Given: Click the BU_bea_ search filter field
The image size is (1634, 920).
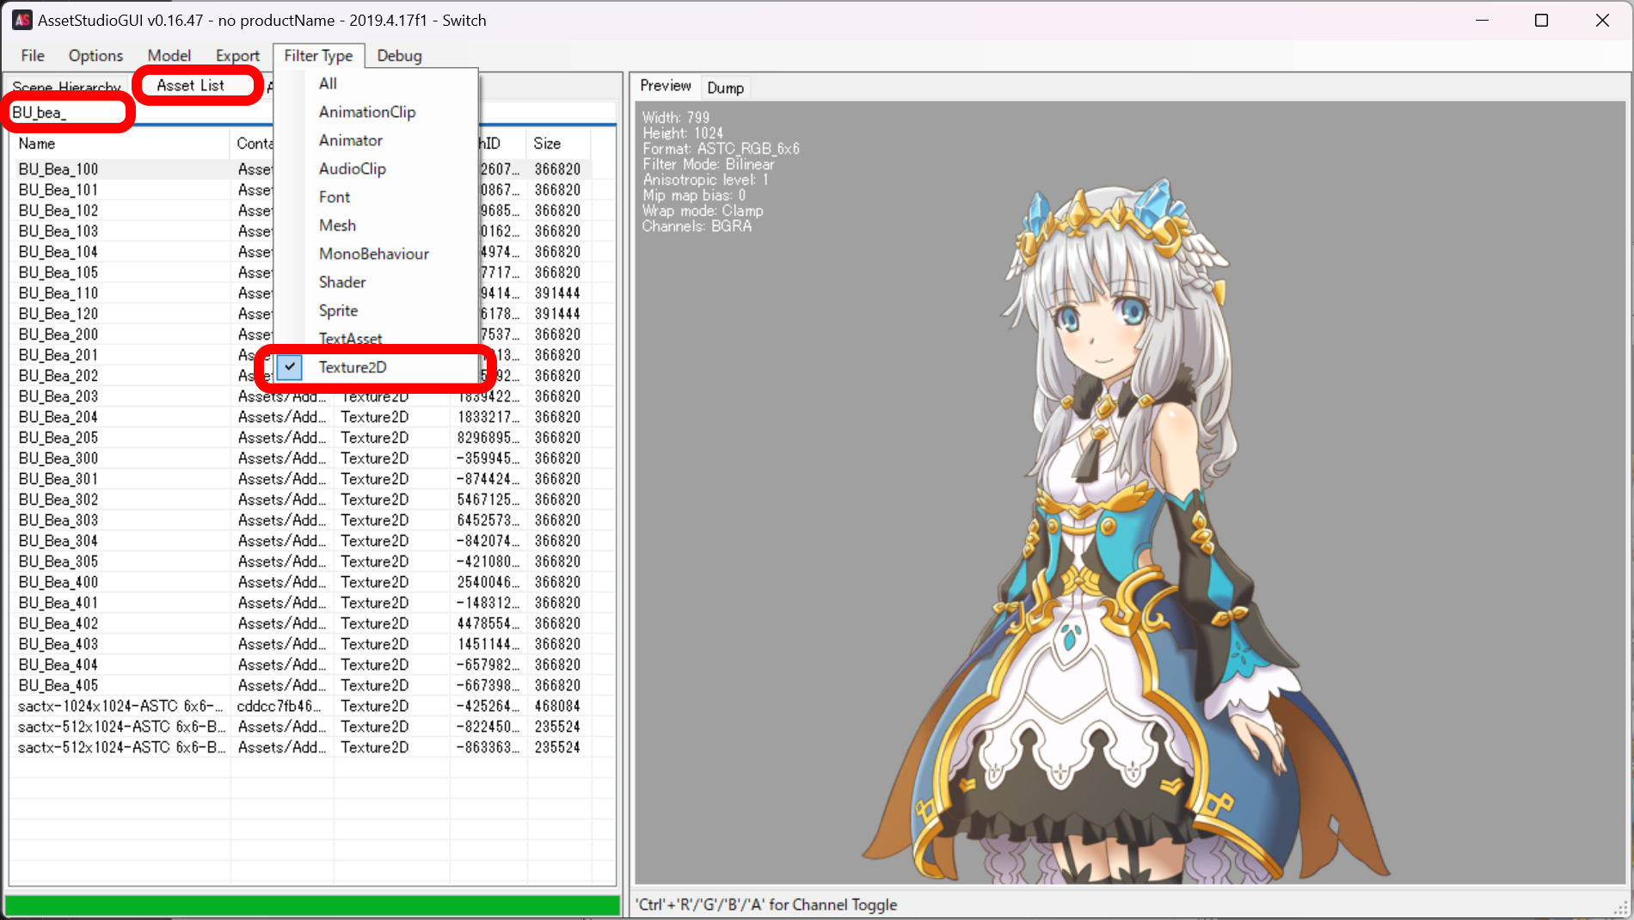Looking at the screenshot, I should (x=312, y=113).
